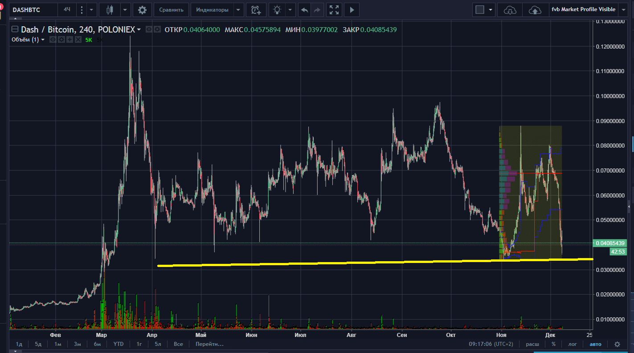Click the DASHBTC symbol input field

(27, 9)
